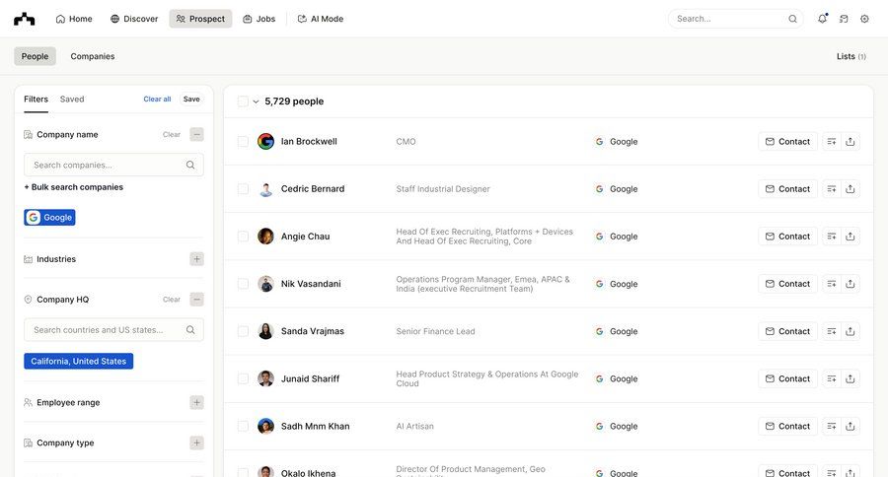
Task: Click export icon for Sadh Mnm Khan
Action: (851, 426)
